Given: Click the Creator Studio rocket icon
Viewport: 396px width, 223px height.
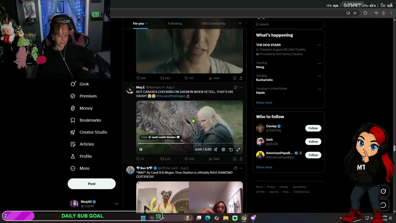Looking at the screenshot, I should click(73, 132).
